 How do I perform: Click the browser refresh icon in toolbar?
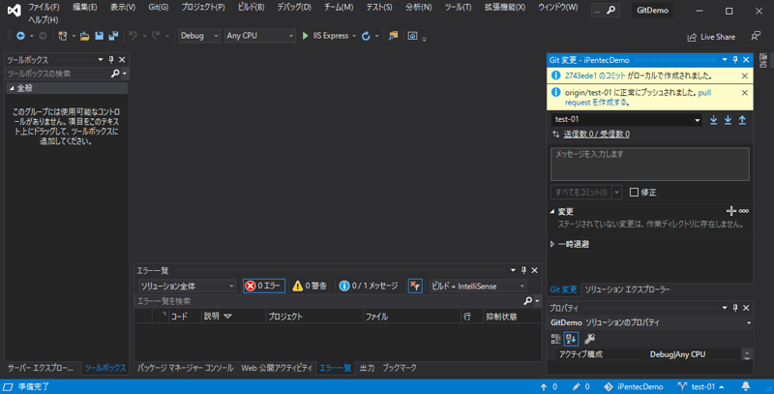(366, 36)
